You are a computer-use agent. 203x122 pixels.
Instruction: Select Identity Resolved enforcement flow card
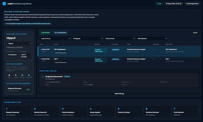click(x=46, y=112)
